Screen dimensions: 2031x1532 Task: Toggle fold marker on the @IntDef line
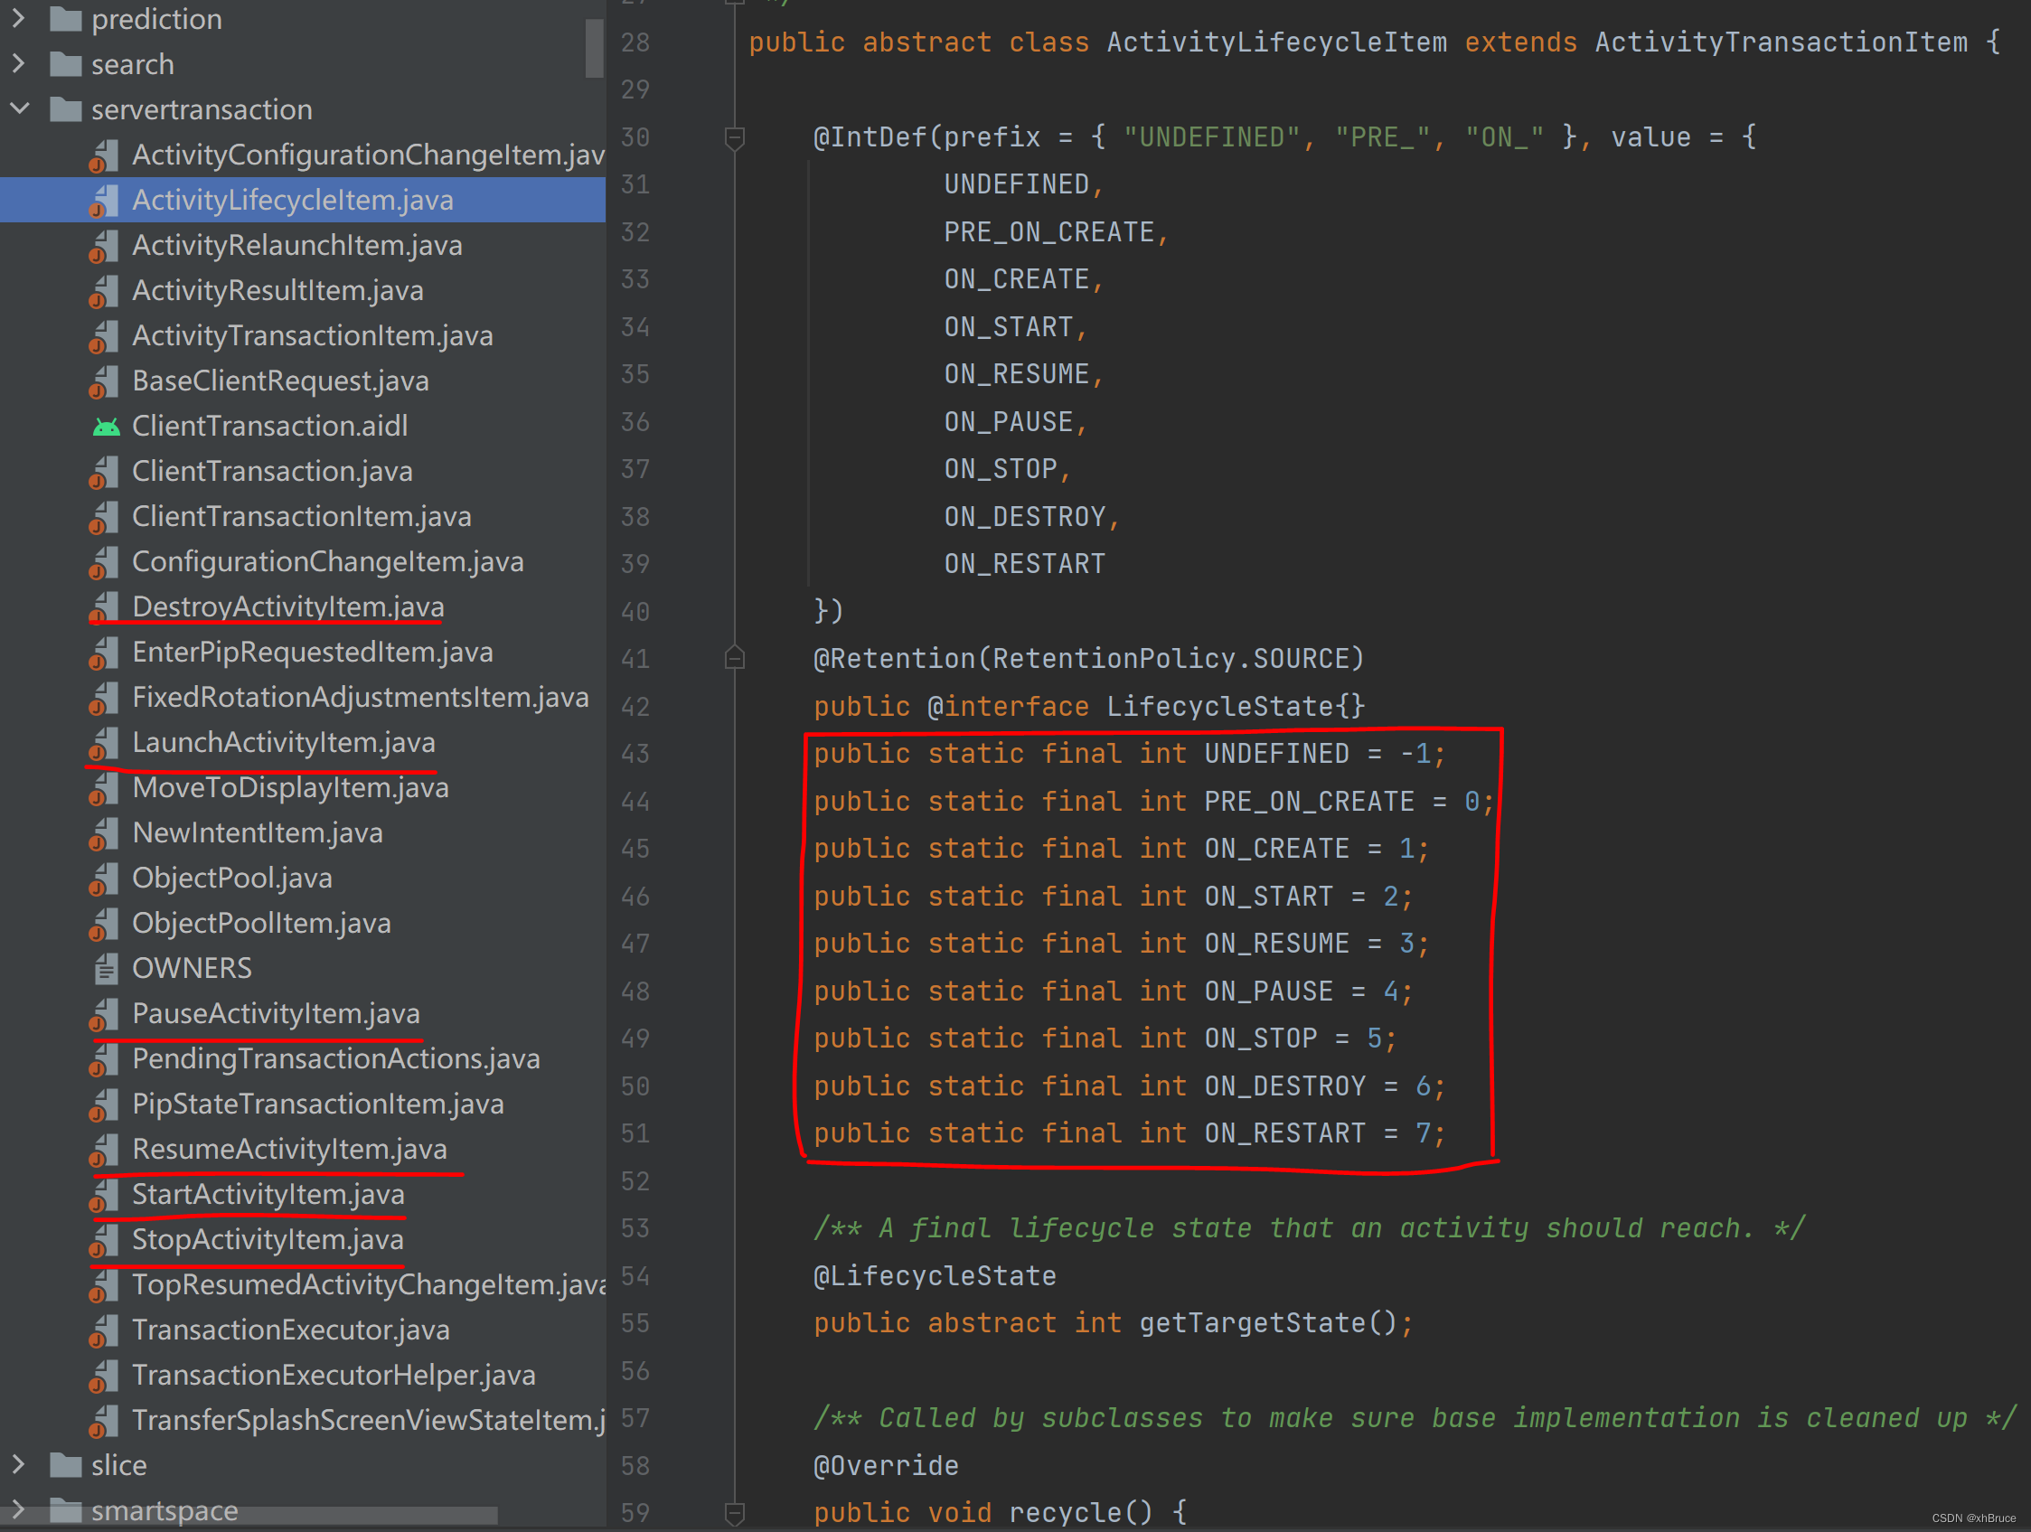point(735,138)
